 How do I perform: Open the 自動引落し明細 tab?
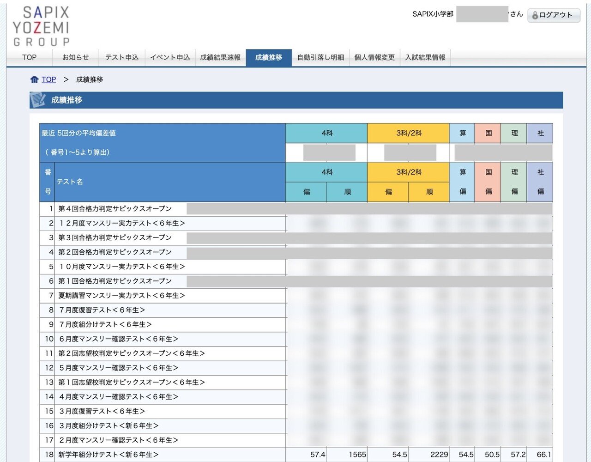point(320,57)
